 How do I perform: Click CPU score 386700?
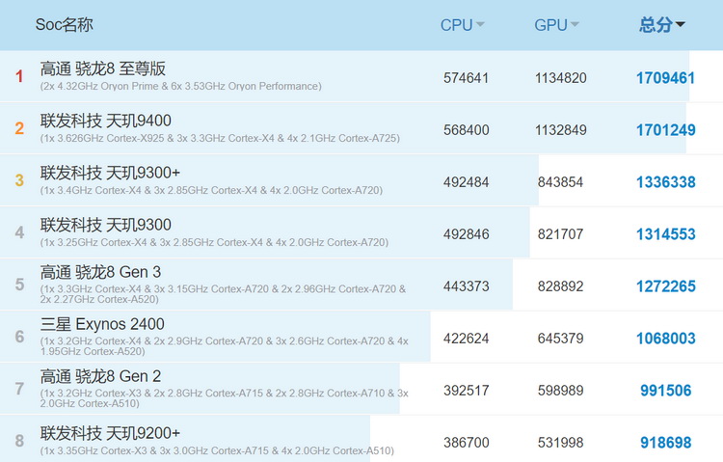pyautogui.click(x=467, y=443)
